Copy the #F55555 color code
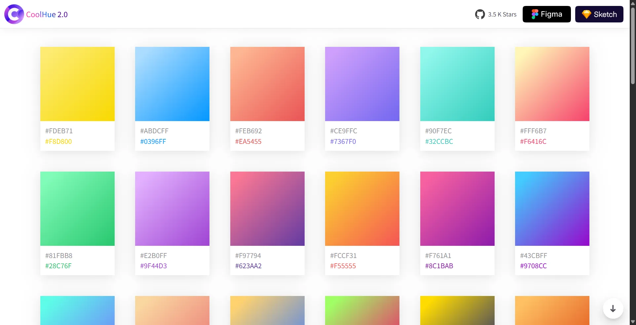 click(x=343, y=266)
